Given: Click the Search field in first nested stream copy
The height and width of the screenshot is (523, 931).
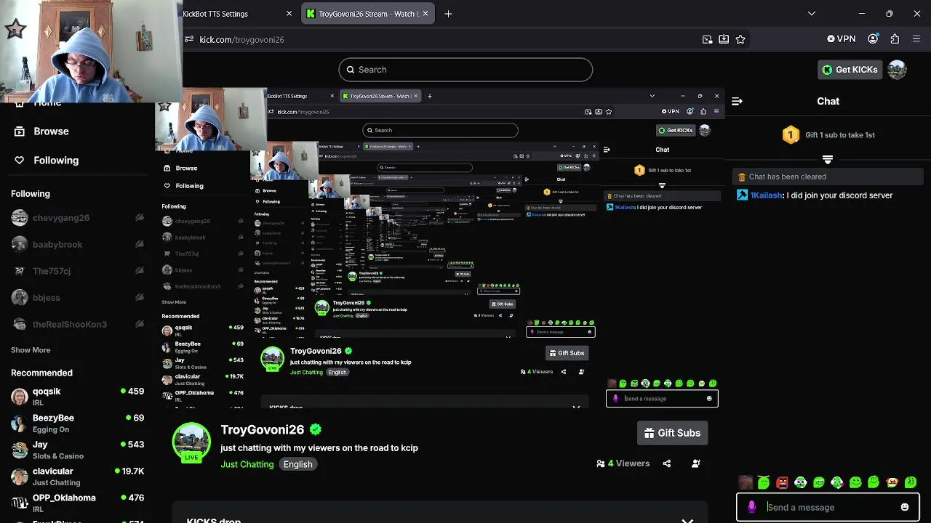Looking at the screenshot, I should click(440, 130).
